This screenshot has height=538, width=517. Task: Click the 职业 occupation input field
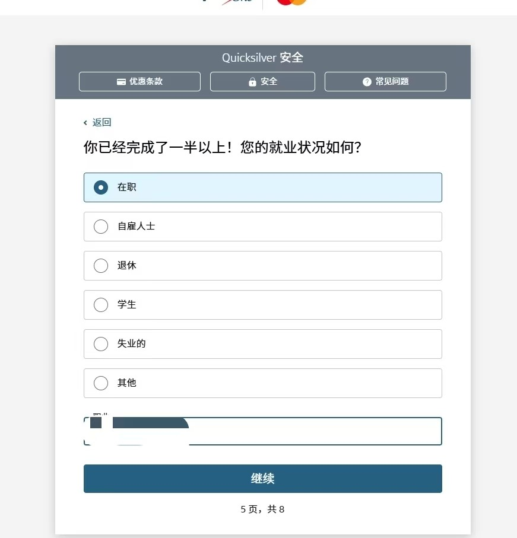pyautogui.click(x=262, y=431)
